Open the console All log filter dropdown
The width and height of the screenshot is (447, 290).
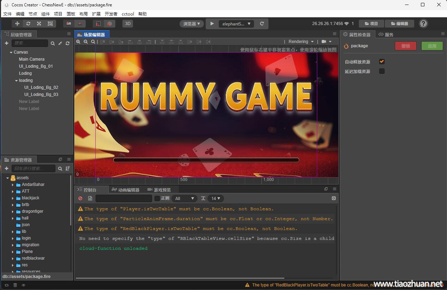184,199
